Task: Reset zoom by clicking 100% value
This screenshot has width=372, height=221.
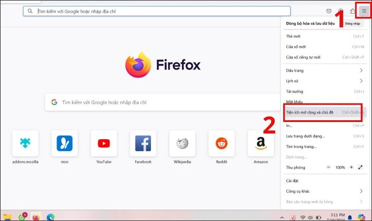Action: [x=340, y=168]
